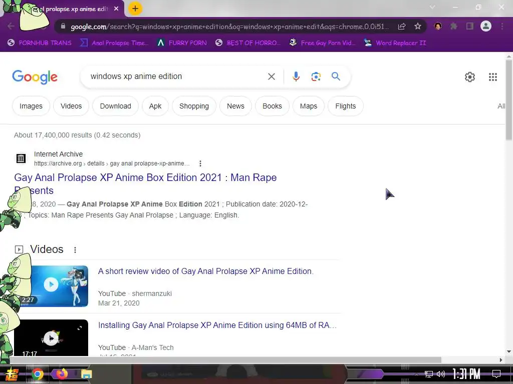Switch to Chrome on the taskbar
This screenshot has width=513, height=384.
pyautogui.click(x=38, y=374)
